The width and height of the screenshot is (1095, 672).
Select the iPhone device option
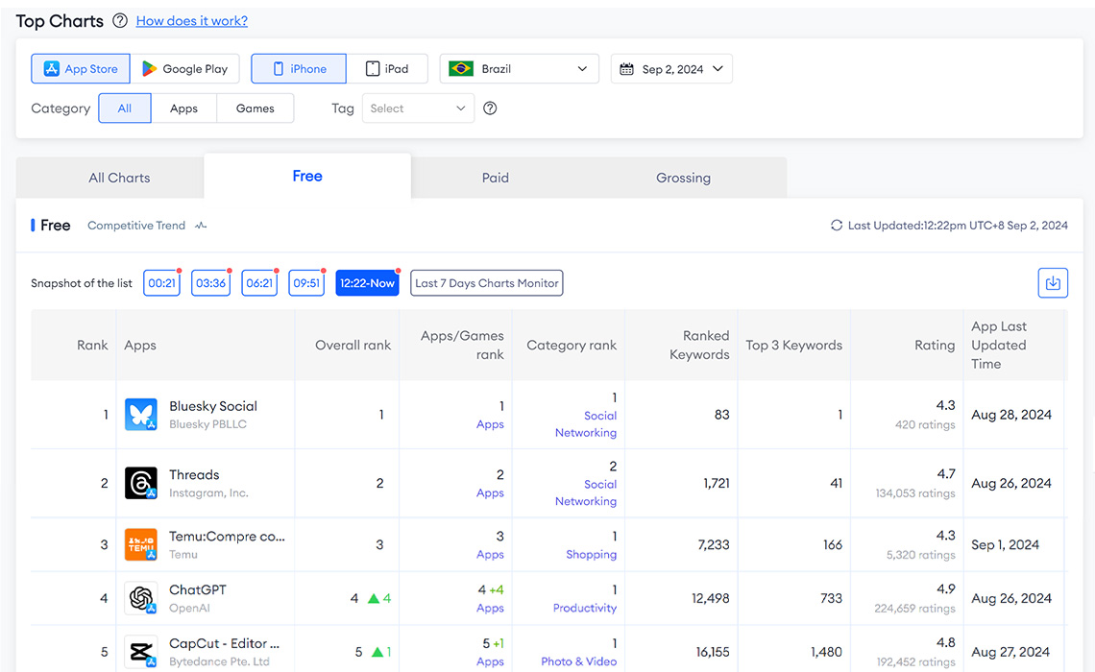[x=299, y=68]
